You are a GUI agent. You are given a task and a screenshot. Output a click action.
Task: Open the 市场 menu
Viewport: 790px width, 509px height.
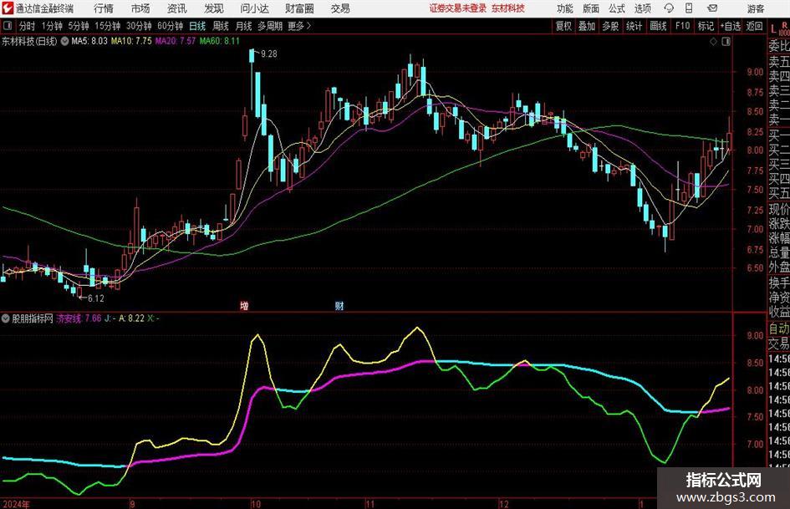click(140, 8)
